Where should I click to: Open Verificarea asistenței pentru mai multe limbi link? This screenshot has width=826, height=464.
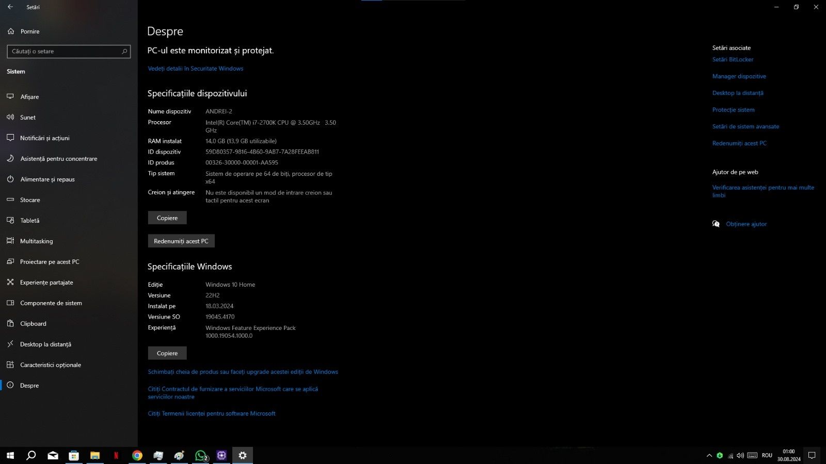coord(763,191)
